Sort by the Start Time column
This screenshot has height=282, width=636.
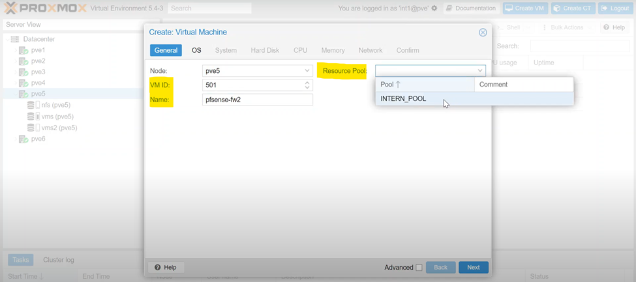point(39,276)
